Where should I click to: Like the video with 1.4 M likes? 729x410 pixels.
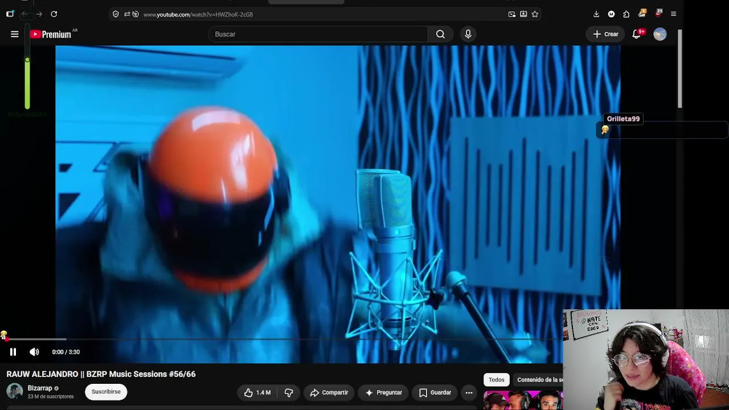coord(257,392)
